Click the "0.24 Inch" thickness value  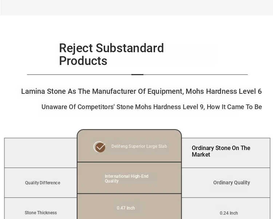229,213
